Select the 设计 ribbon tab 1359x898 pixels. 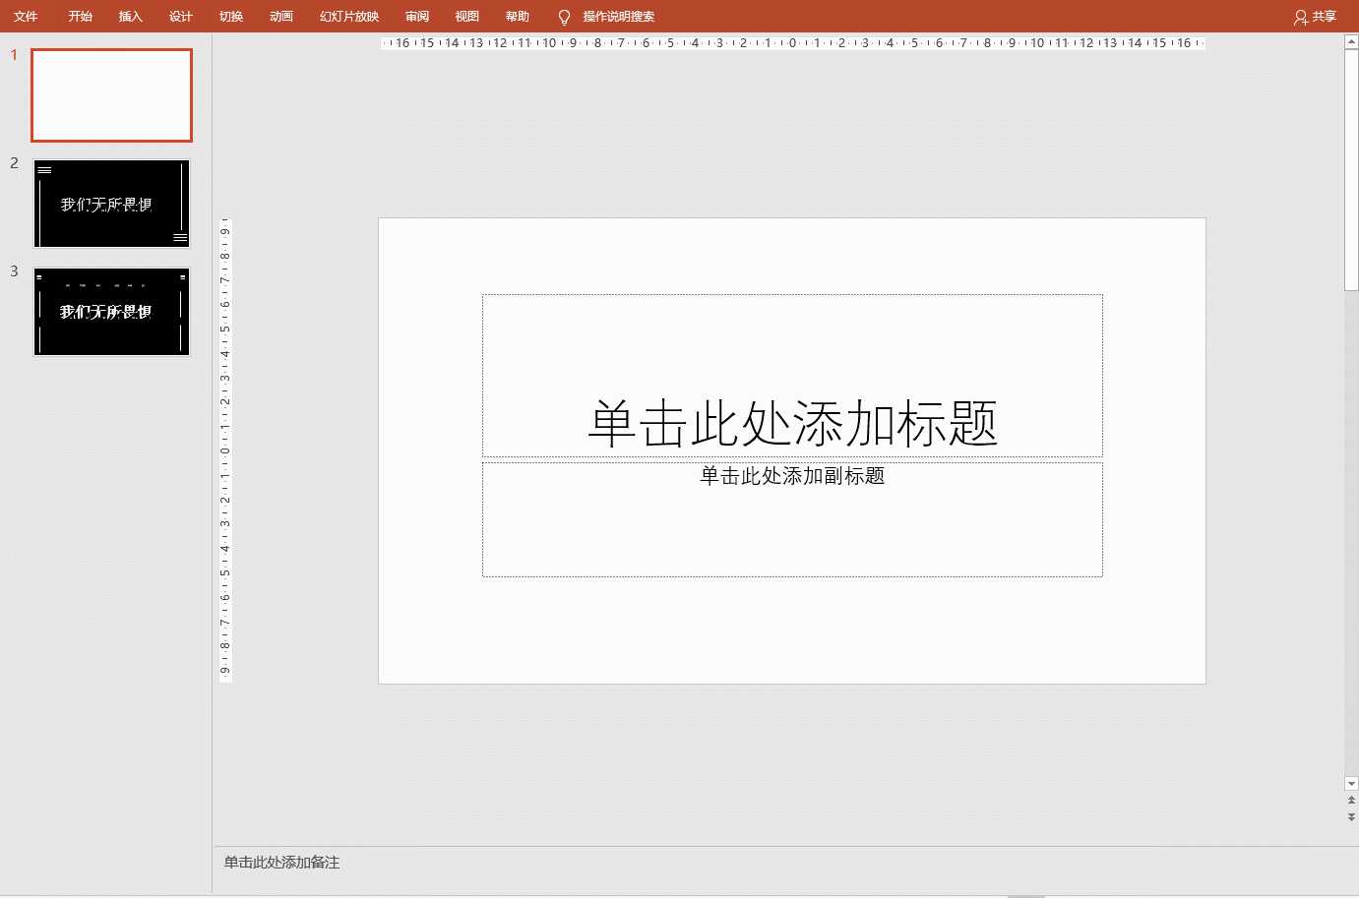pyautogui.click(x=181, y=16)
